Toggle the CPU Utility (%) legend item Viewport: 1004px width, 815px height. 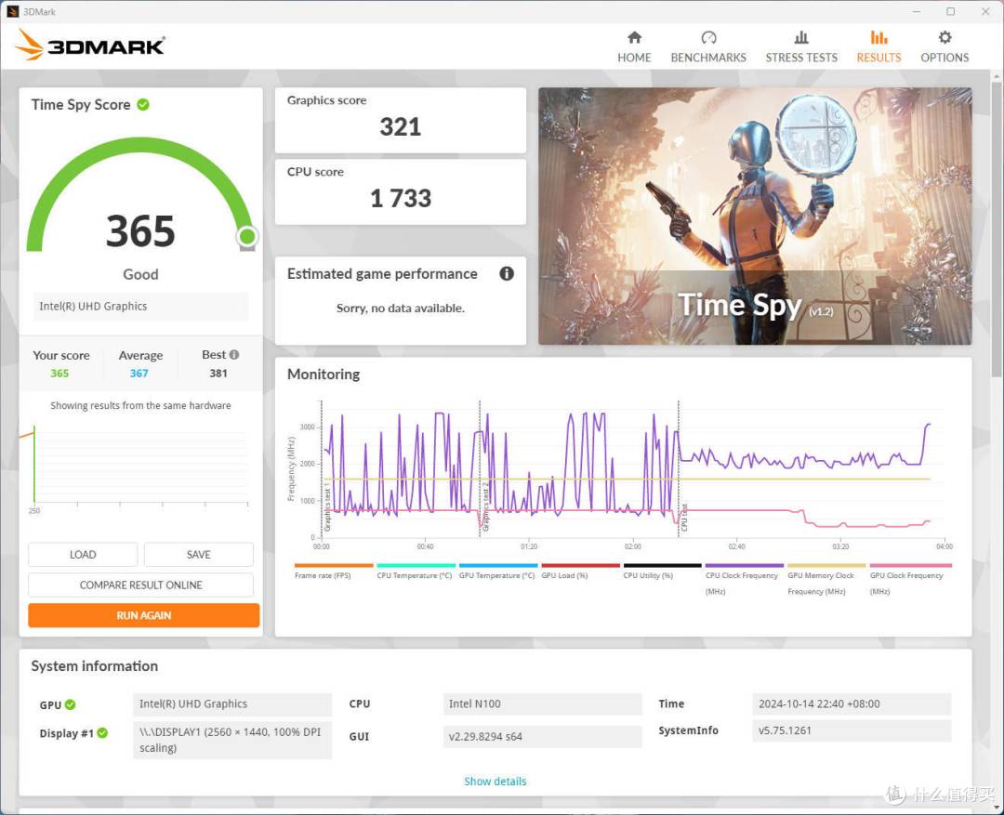click(662, 572)
